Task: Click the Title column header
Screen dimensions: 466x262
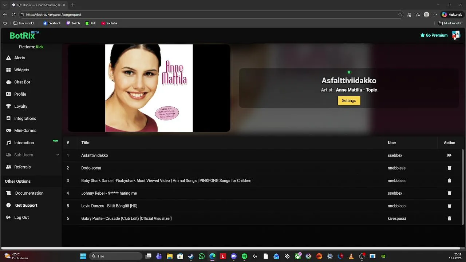Action: tap(85, 143)
